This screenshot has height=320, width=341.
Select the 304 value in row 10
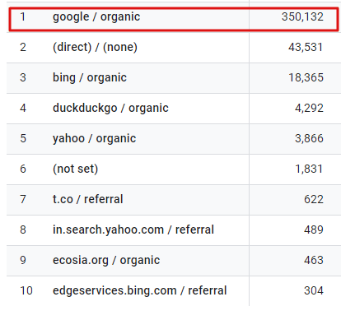[x=314, y=290]
